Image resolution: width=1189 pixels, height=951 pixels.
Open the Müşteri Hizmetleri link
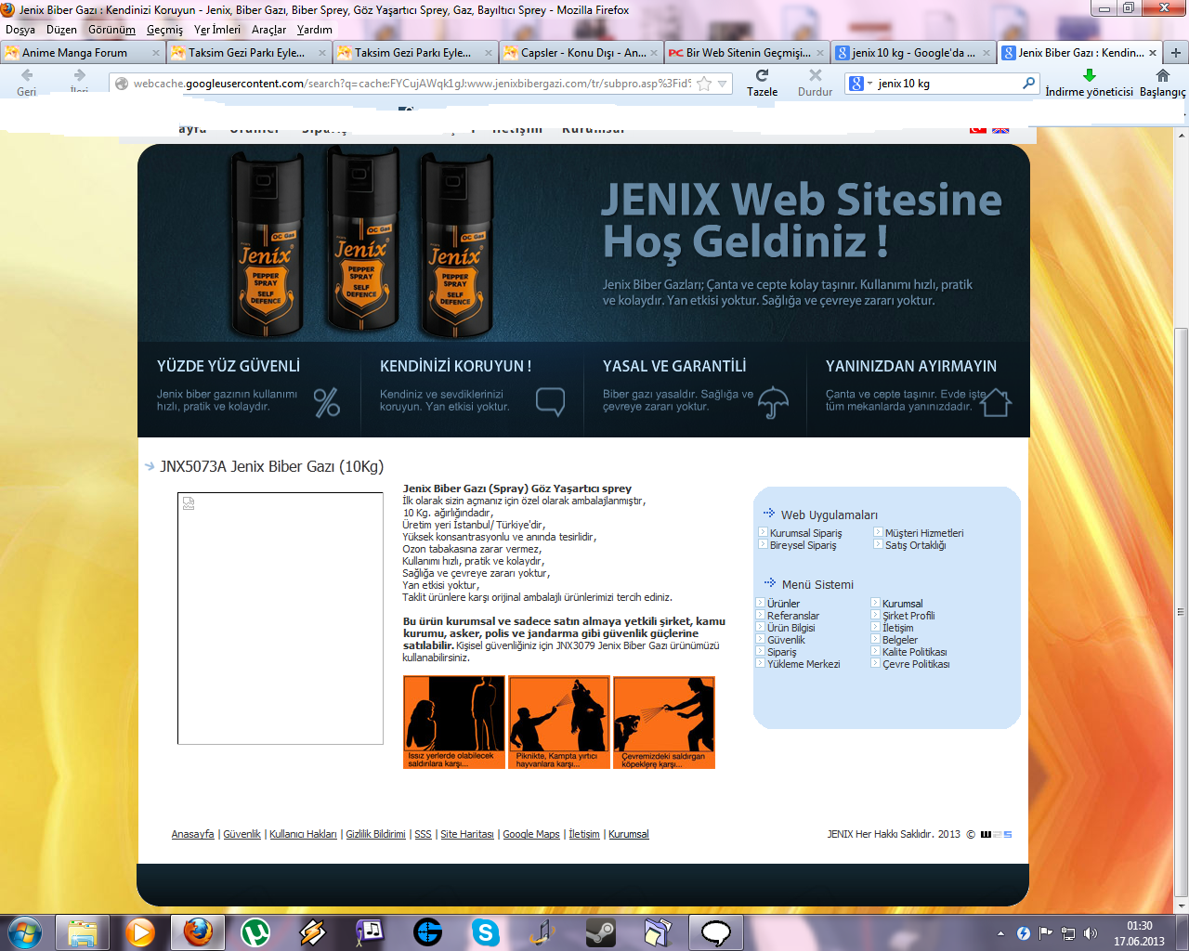[x=924, y=533]
